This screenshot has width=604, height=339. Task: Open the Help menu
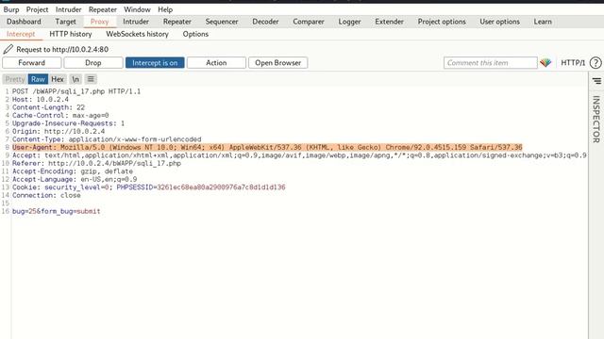click(x=165, y=9)
